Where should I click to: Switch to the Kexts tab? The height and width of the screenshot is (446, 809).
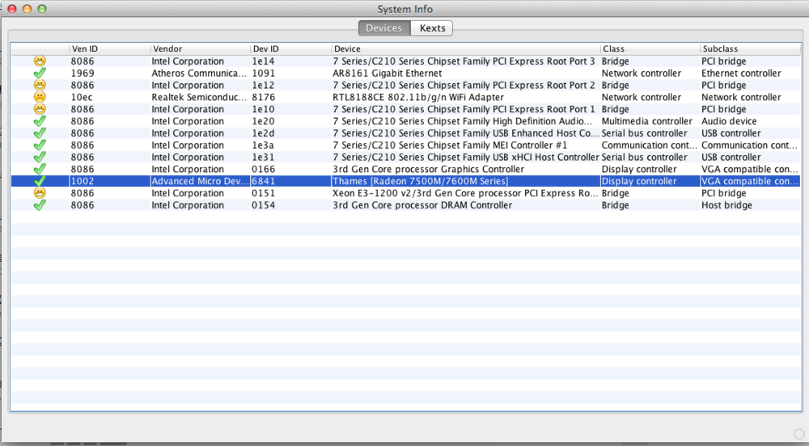pyautogui.click(x=432, y=28)
